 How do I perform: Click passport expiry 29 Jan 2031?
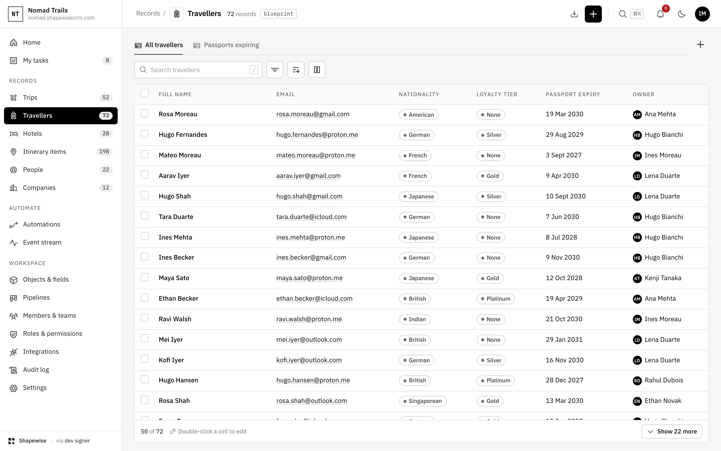(564, 340)
